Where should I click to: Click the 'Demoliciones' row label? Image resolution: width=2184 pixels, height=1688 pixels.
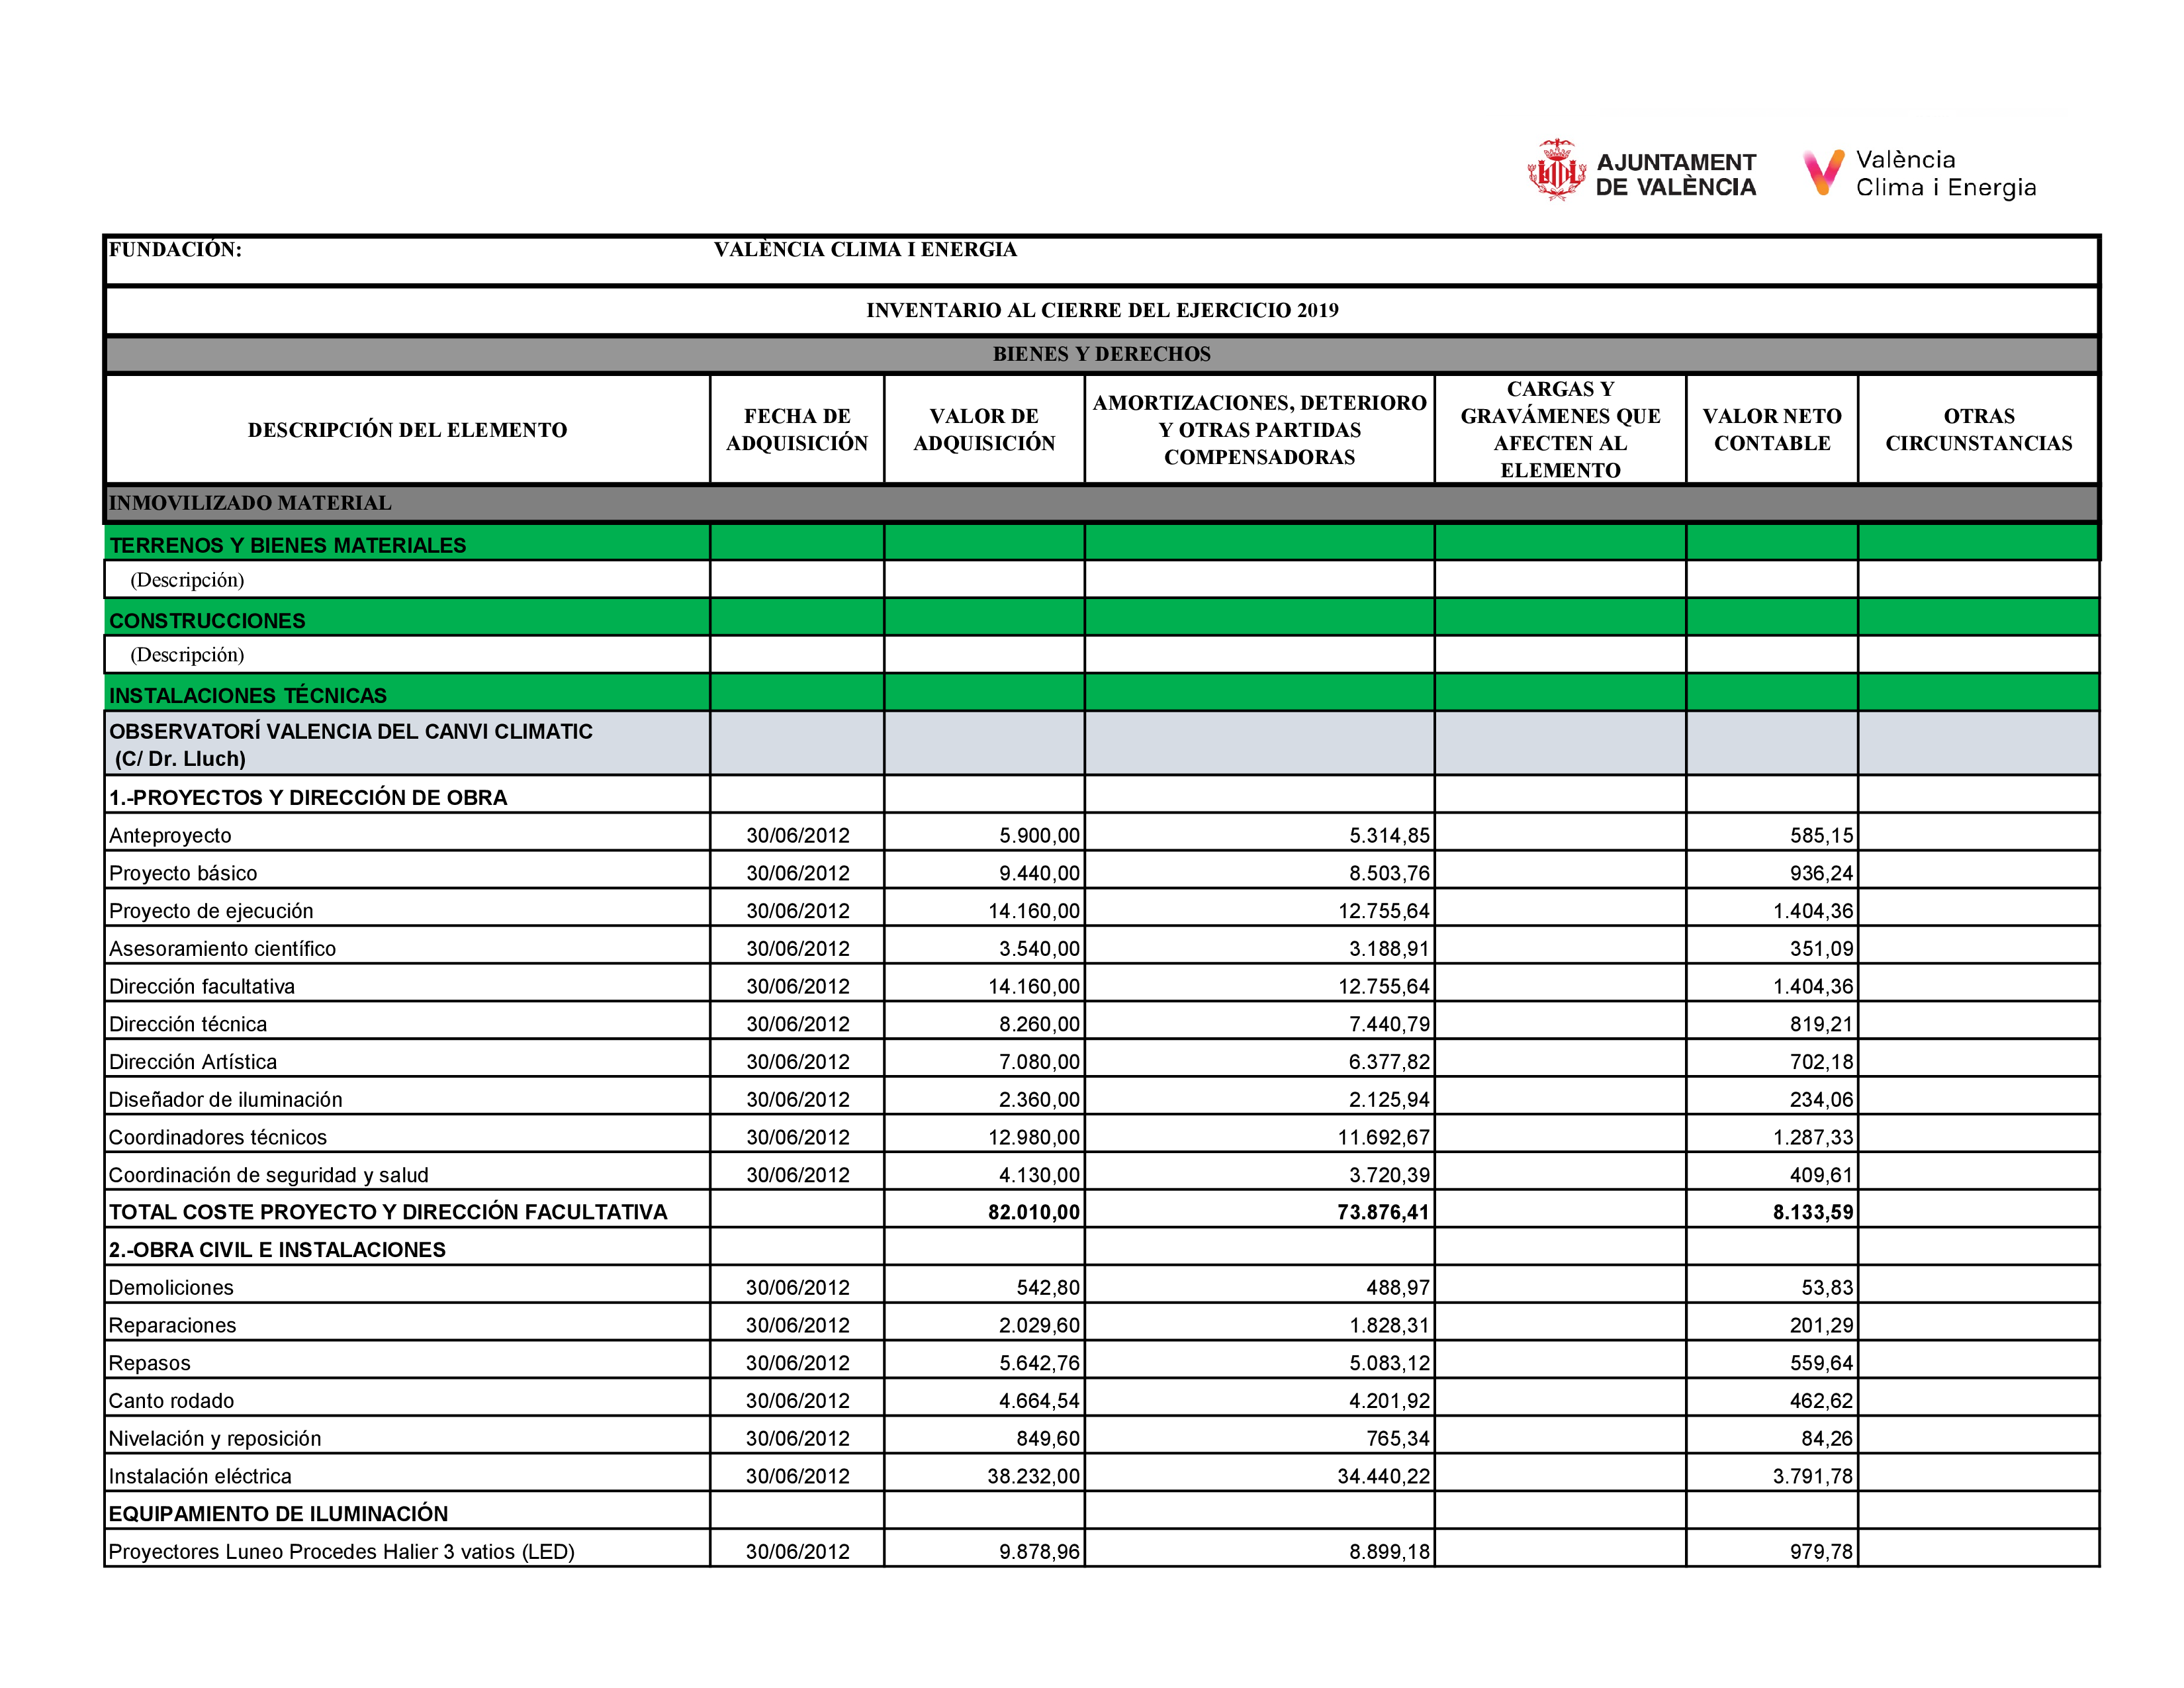pos(171,1288)
